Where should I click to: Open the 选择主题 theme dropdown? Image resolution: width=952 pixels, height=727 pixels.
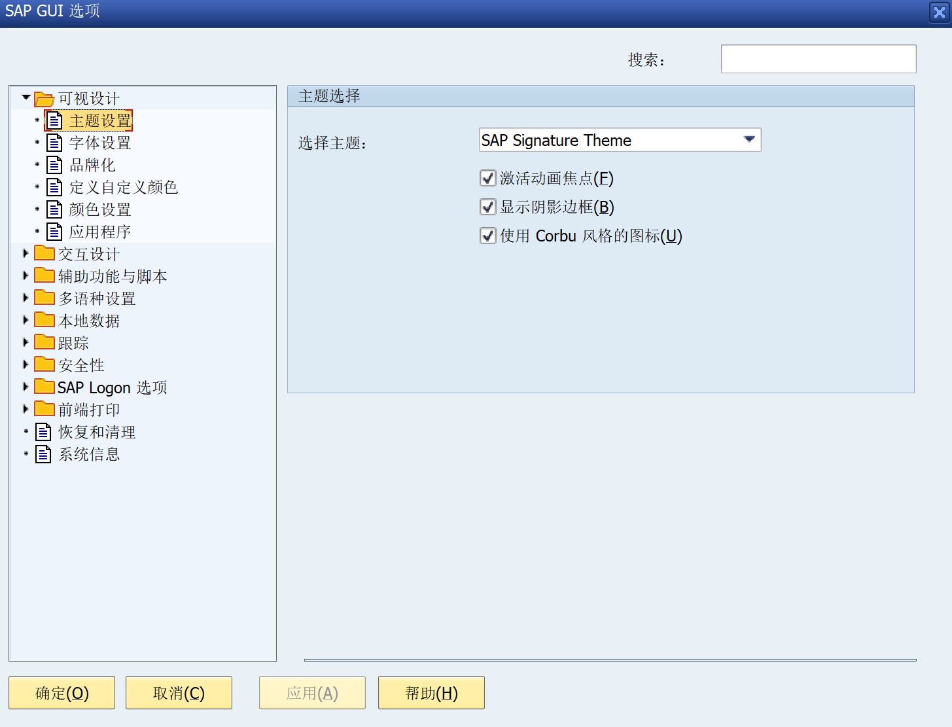(749, 139)
